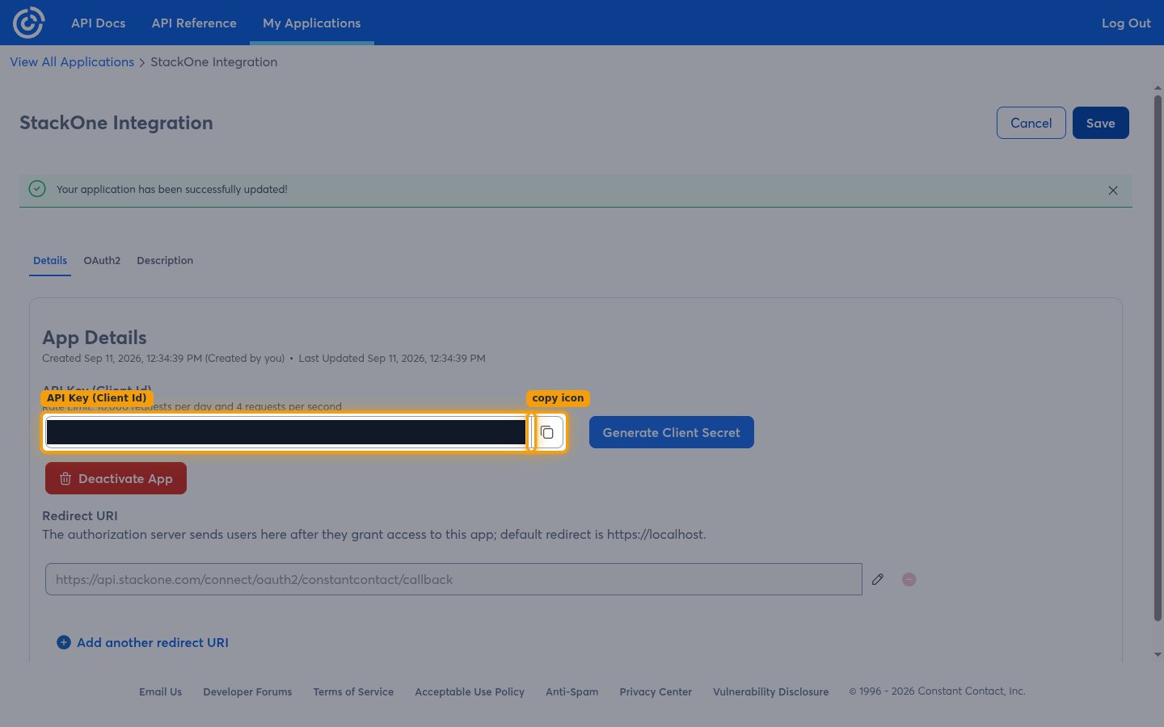The image size is (1164, 727).
Task: Click the Created Sep 11 timestamp text
Action: coord(163,358)
